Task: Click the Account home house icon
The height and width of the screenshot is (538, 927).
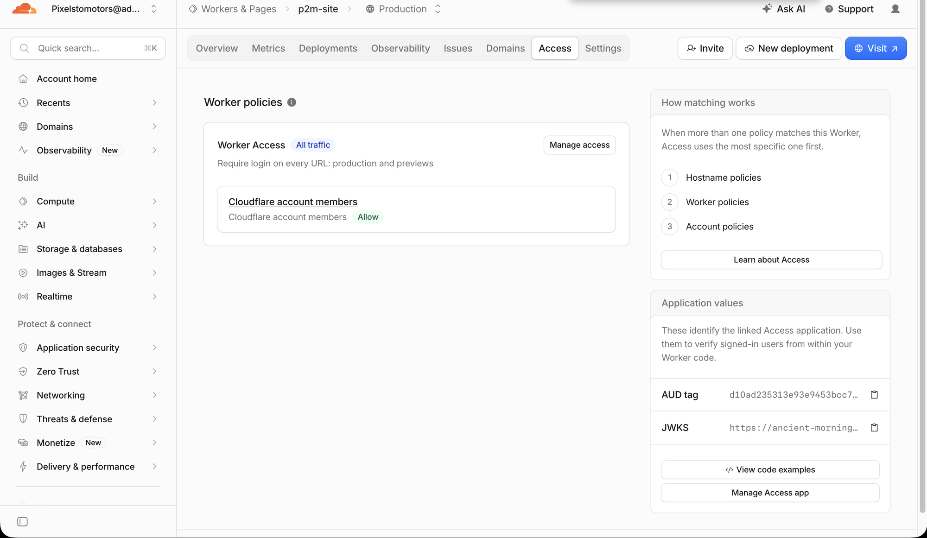Action: 23,79
